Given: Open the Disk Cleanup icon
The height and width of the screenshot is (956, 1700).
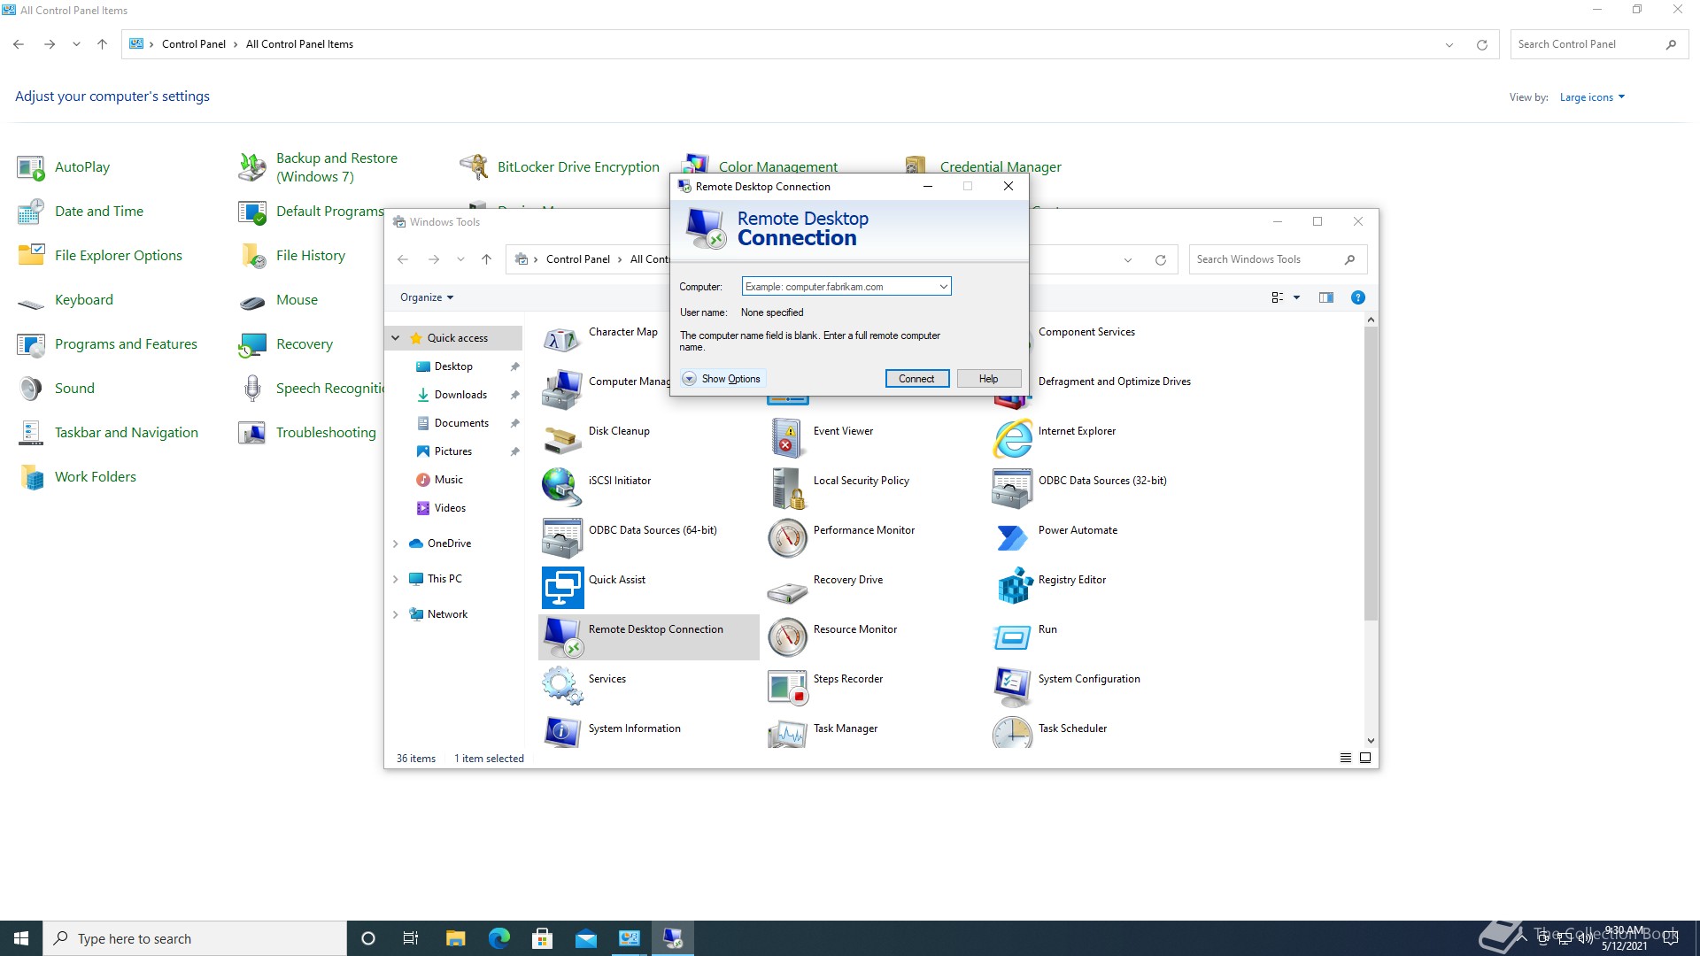Looking at the screenshot, I should pyautogui.click(x=562, y=439).
